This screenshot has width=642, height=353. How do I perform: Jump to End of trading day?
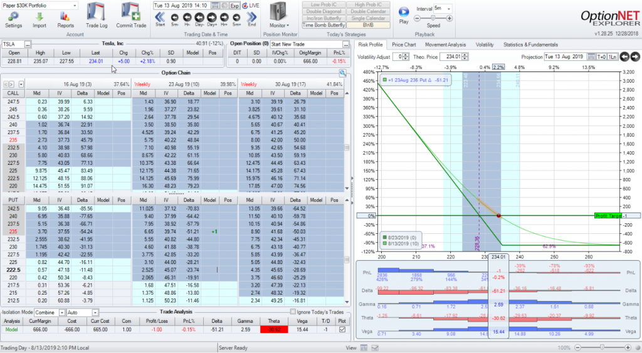point(252,19)
